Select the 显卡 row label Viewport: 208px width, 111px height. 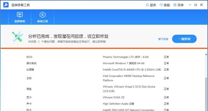(29, 97)
